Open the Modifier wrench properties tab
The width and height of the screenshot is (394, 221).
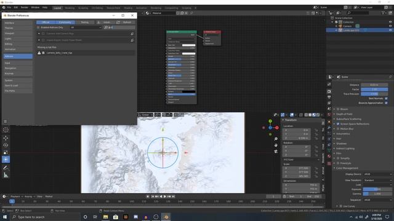tap(329, 128)
